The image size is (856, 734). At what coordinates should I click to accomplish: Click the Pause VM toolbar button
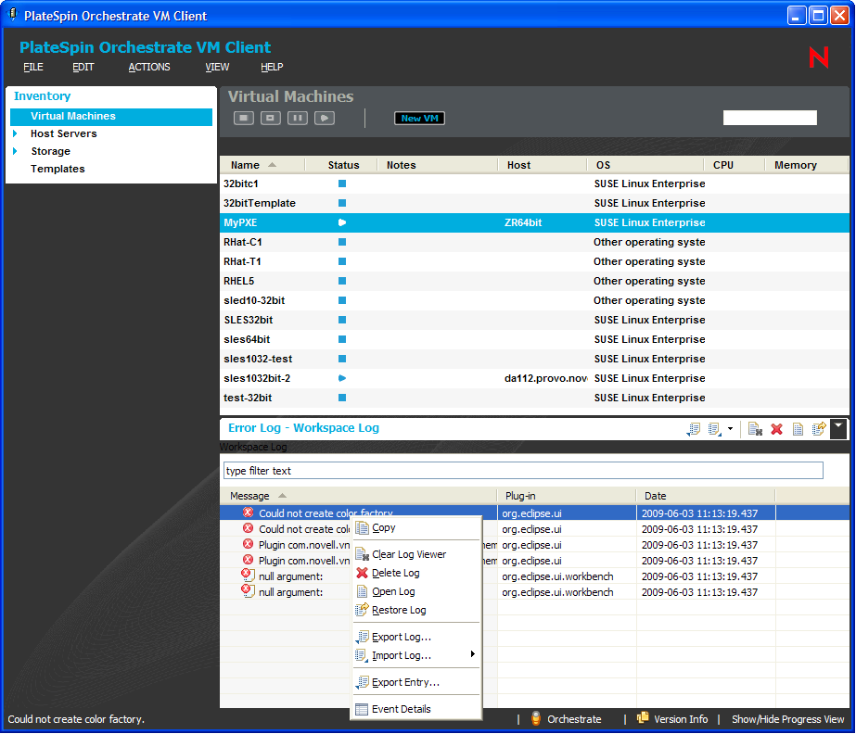pyautogui.click(x=298, y=118)
